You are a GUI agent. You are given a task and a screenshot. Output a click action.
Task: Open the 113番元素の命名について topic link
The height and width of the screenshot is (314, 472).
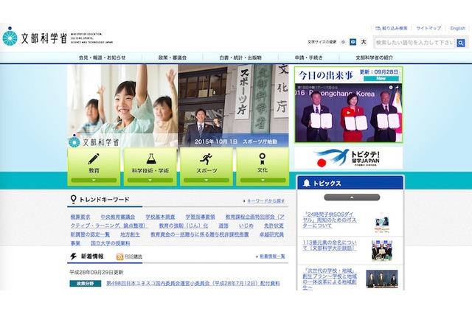point(330,245)
